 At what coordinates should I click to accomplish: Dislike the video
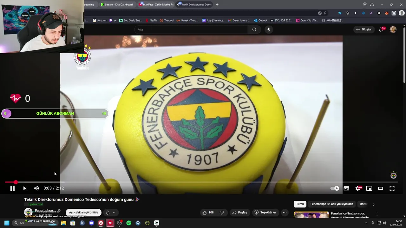(222, 212)
